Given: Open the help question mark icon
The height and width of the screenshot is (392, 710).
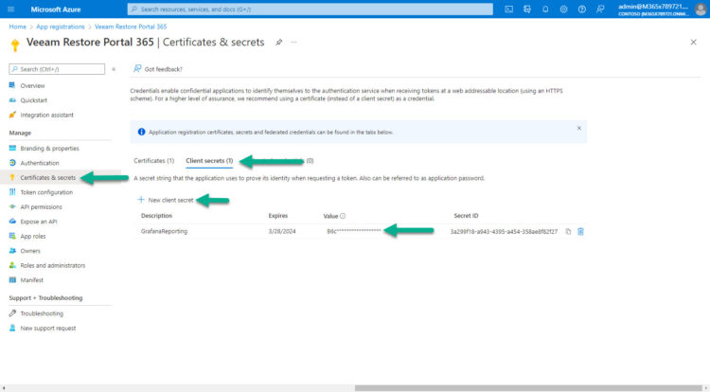Looking at the screenshot, I should (x=582, y=9).
